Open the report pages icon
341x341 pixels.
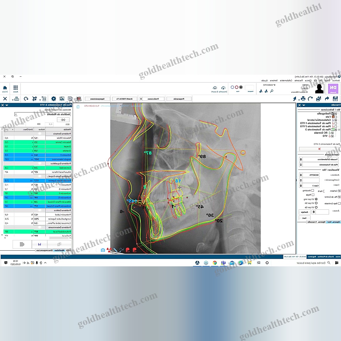(x=70, y=99)
